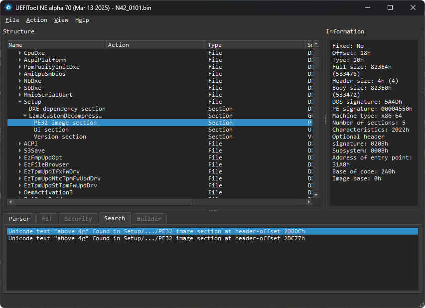425x308 pixels.
Task: Expand the NbDxe tree node
Action: 20,81
